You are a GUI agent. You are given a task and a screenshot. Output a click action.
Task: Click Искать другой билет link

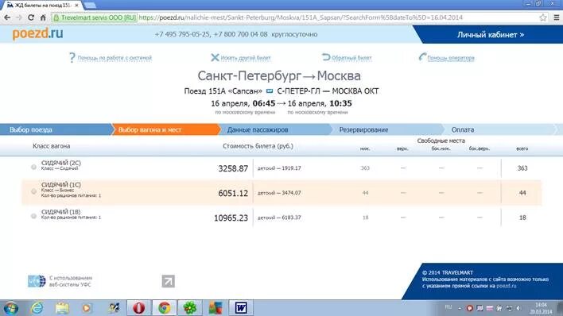click(246, 58)
